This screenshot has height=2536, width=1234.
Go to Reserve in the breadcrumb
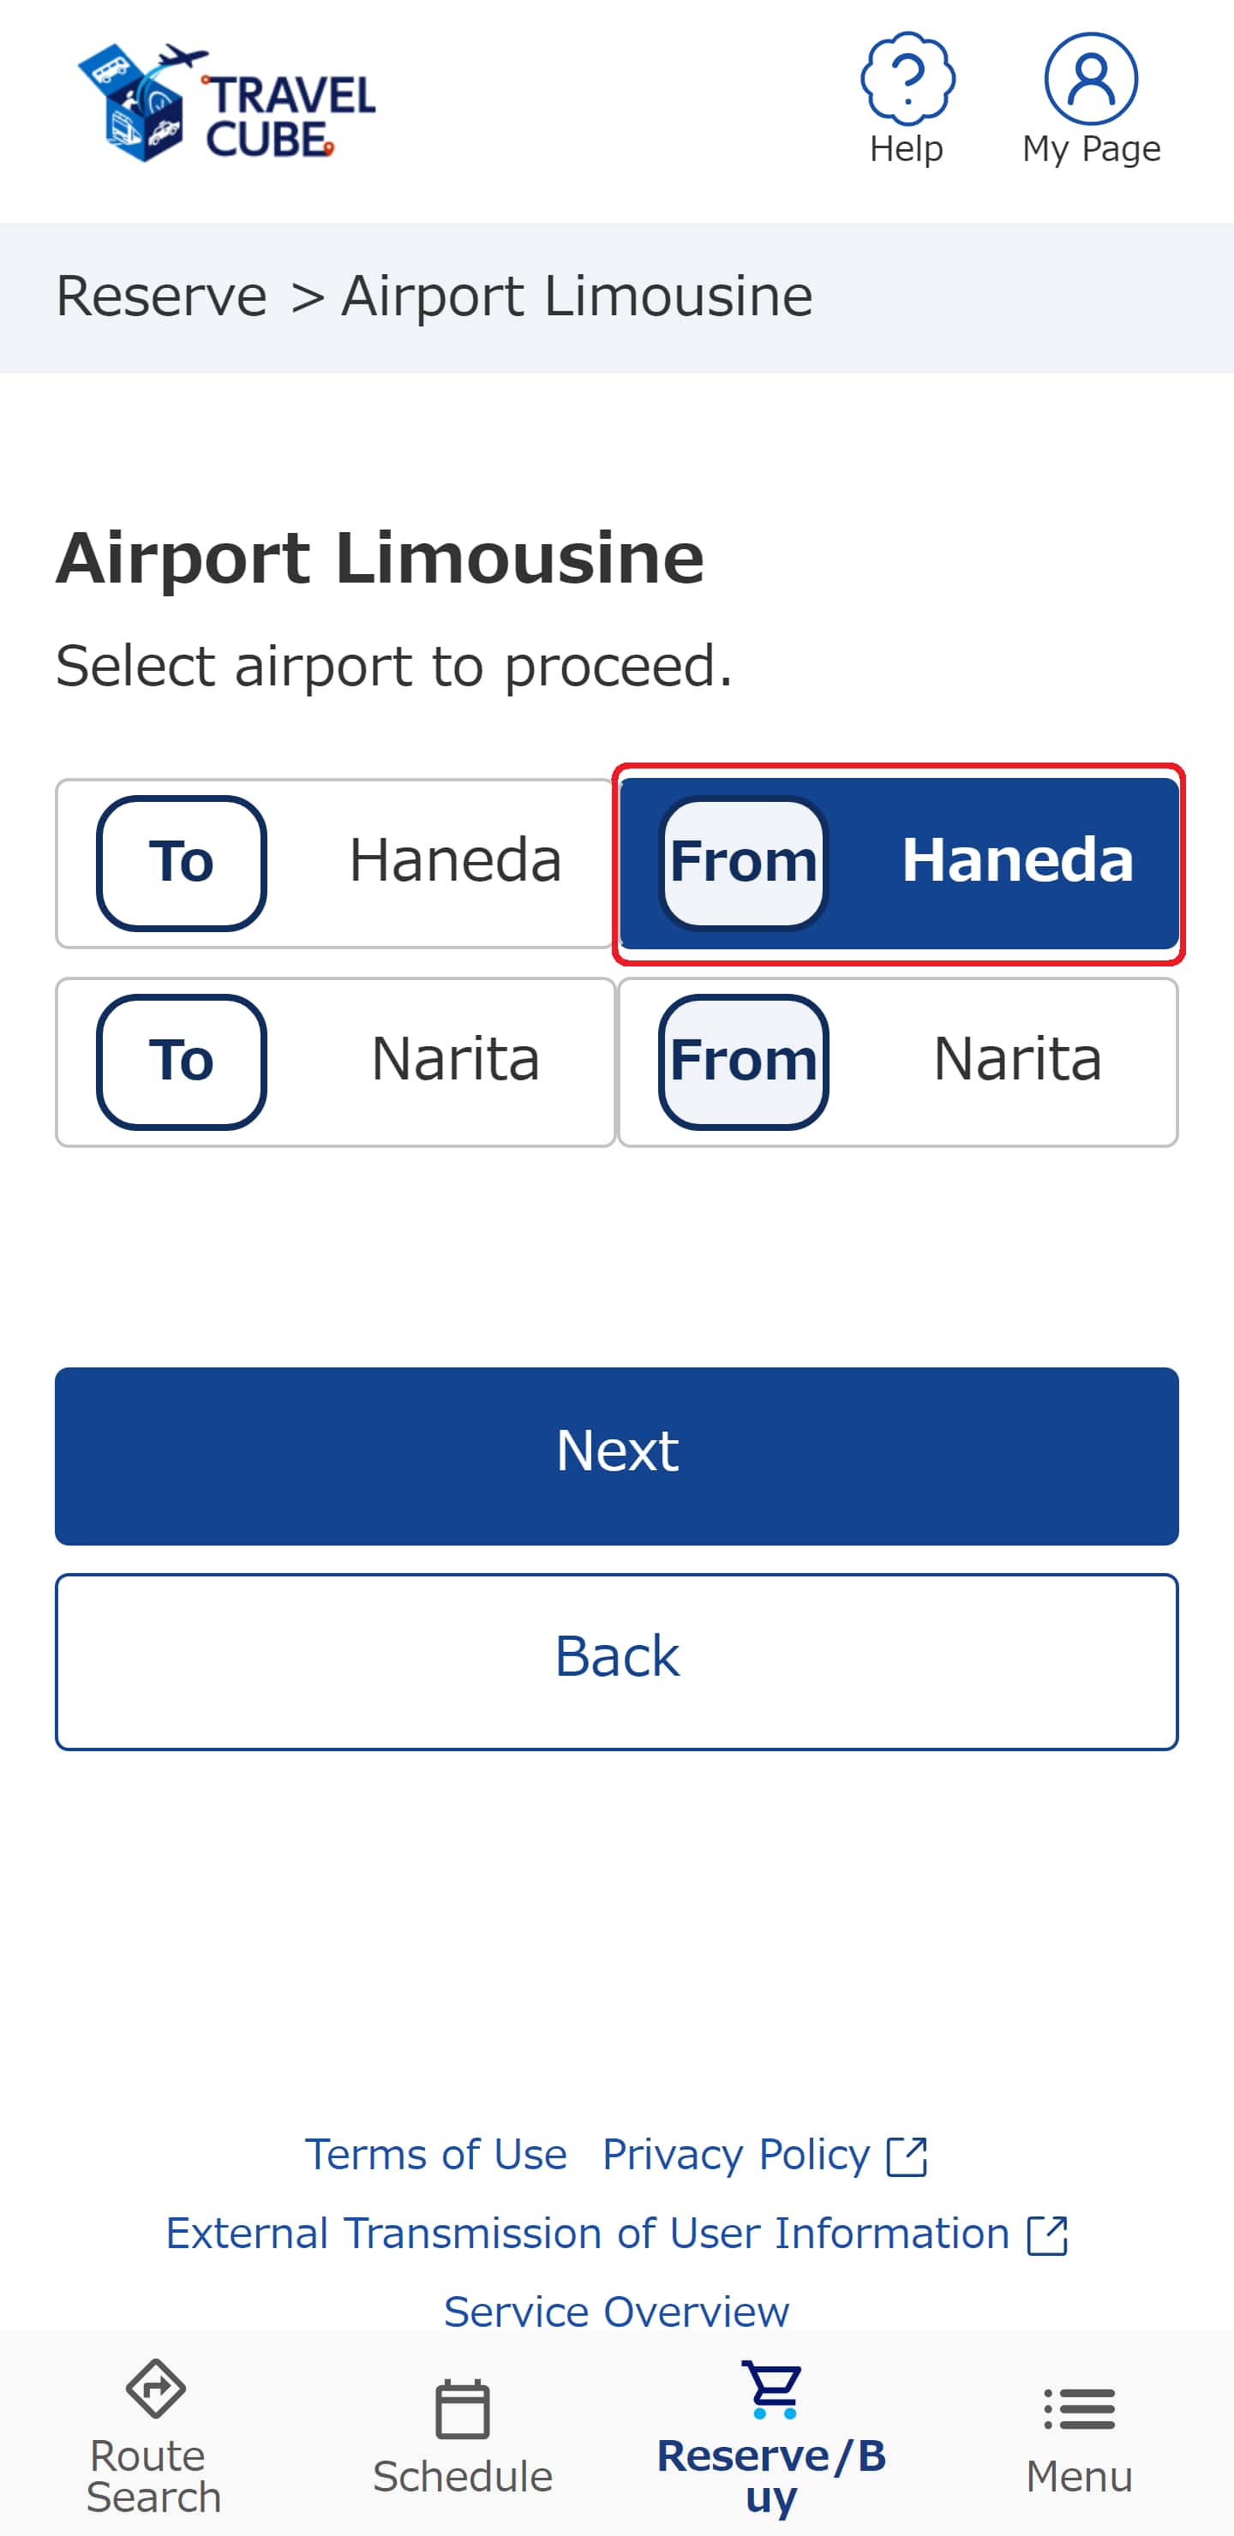161,296
